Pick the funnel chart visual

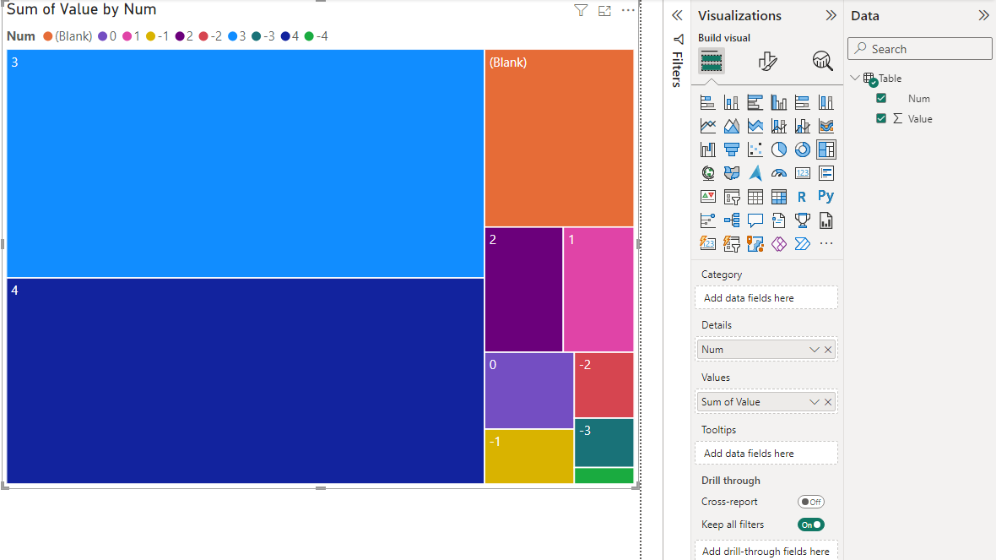(x=732, y=150)
